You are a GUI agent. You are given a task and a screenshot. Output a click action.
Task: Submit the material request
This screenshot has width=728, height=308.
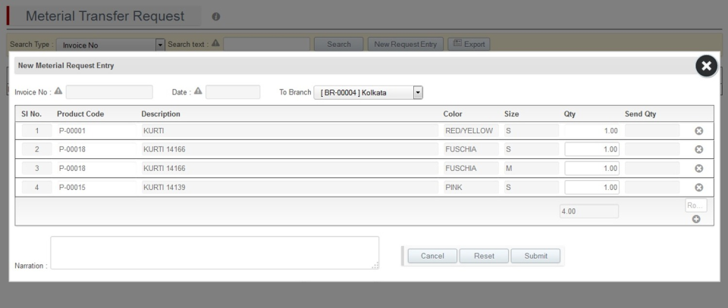click(x=536, y=256)
